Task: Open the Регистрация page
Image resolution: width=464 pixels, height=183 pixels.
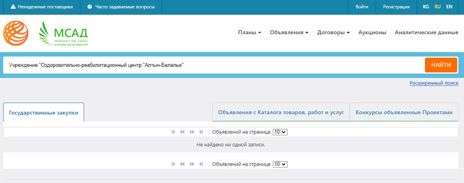Action: 396,7
